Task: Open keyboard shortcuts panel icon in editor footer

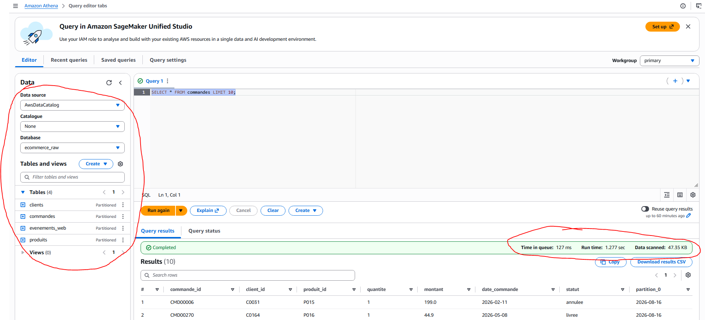Action: (680, 195)
